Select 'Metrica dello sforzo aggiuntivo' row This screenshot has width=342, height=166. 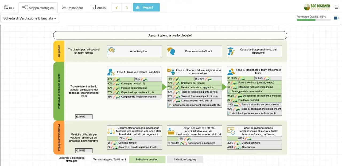click(194, 88)
